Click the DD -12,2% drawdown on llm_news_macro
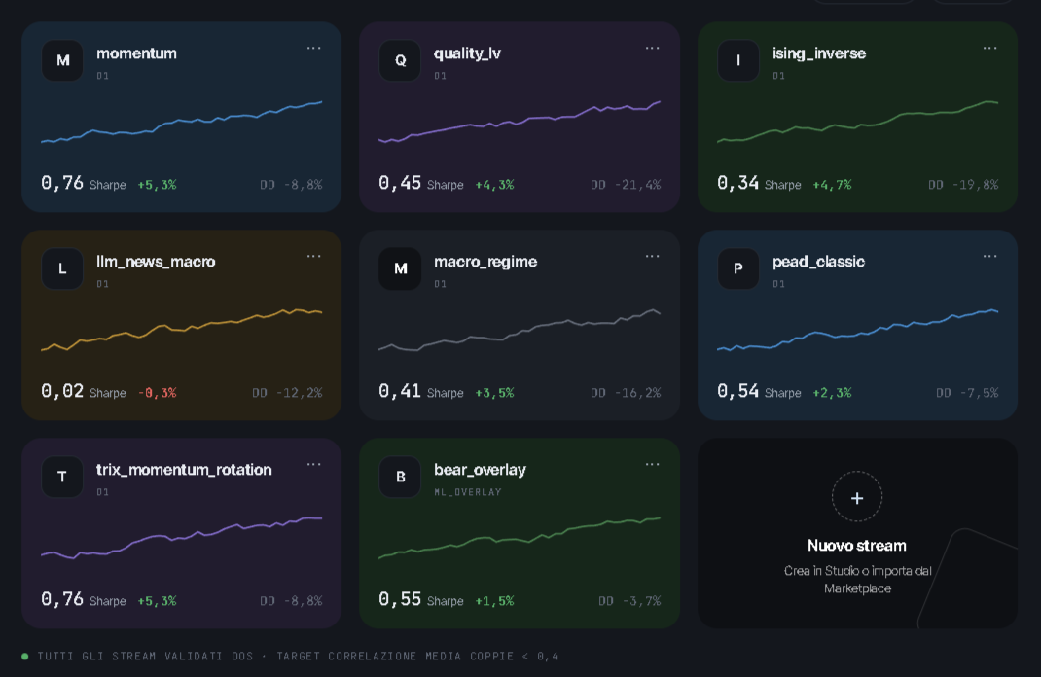The image size is (1041, 677). (x=287, y=393)
